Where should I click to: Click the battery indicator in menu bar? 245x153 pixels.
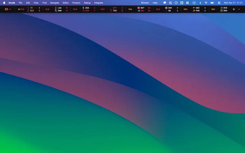tap(212, 3)
